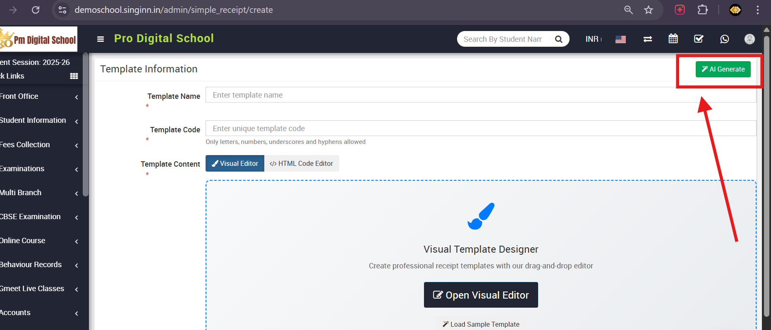Click the Open Visual Editor button
Viewport: 771px width, 330px height.
click(x=481, y=295)
